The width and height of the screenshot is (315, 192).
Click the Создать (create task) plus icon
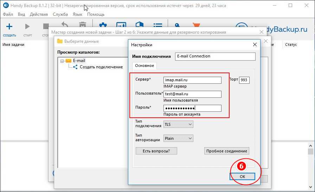pos(9,27)
